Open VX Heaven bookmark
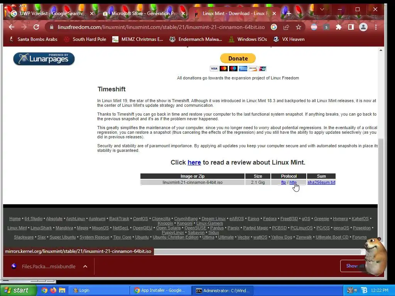This screenshot has height=296, width=395. click(x=289, y=39)
